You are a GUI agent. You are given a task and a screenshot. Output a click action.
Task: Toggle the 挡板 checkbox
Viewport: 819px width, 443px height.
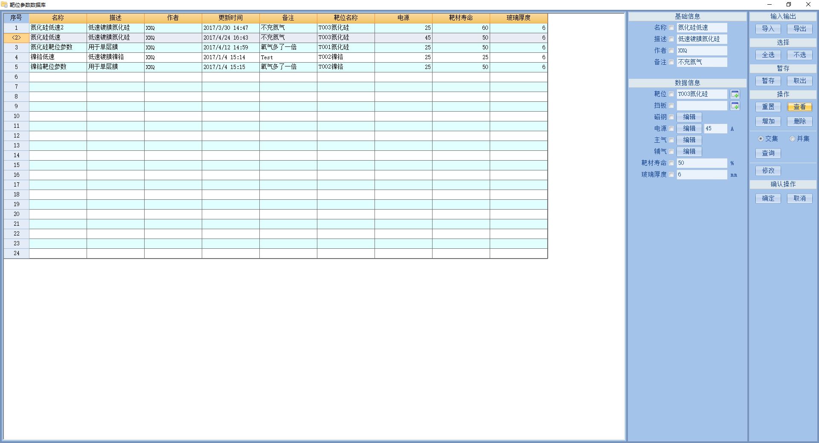(x=671, y=106)
